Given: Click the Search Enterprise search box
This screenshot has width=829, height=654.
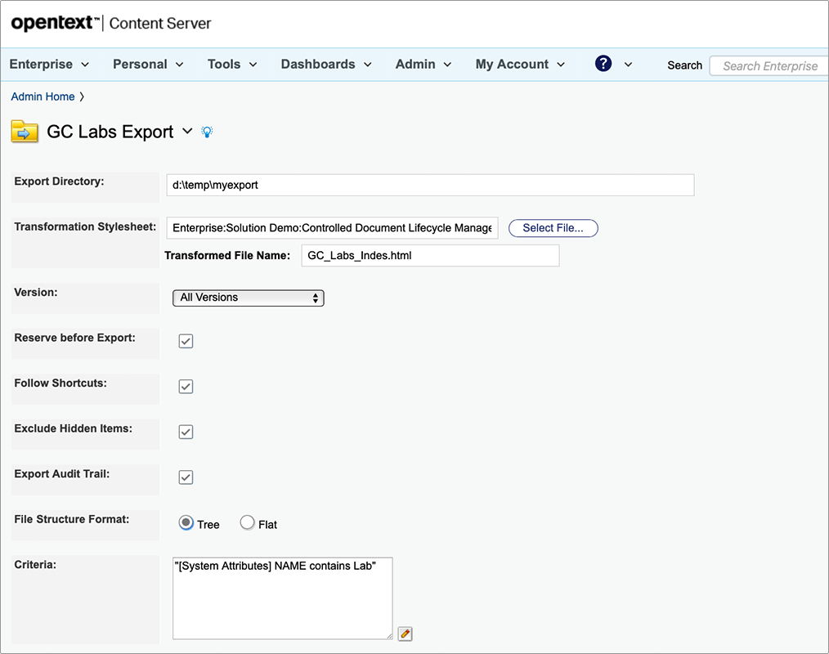Looking at the screenshot, I should [x=770, y=66].
